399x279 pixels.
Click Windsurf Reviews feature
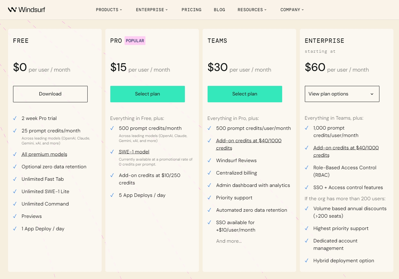[x=236, y=161]
